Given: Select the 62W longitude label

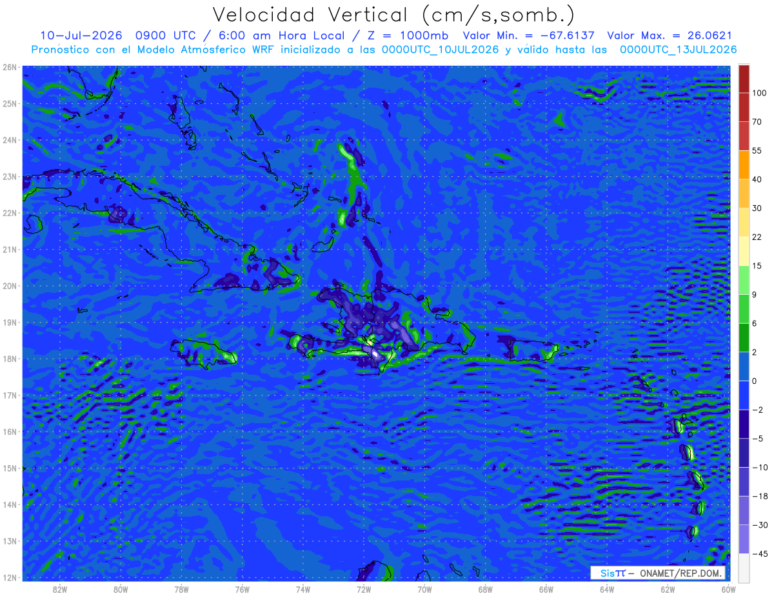Looking at the screenshot, I should [x=668, y=589].
